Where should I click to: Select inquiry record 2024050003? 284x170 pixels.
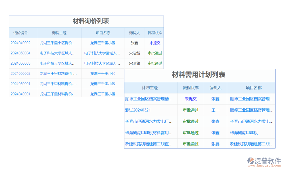pos(20,63)
